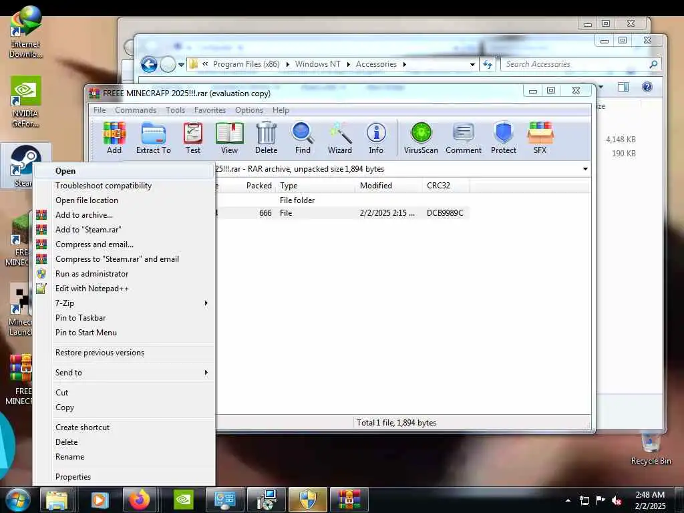Open Properties from context menu
The height and width of the screenshot is (513, 684).
[124, 477]
